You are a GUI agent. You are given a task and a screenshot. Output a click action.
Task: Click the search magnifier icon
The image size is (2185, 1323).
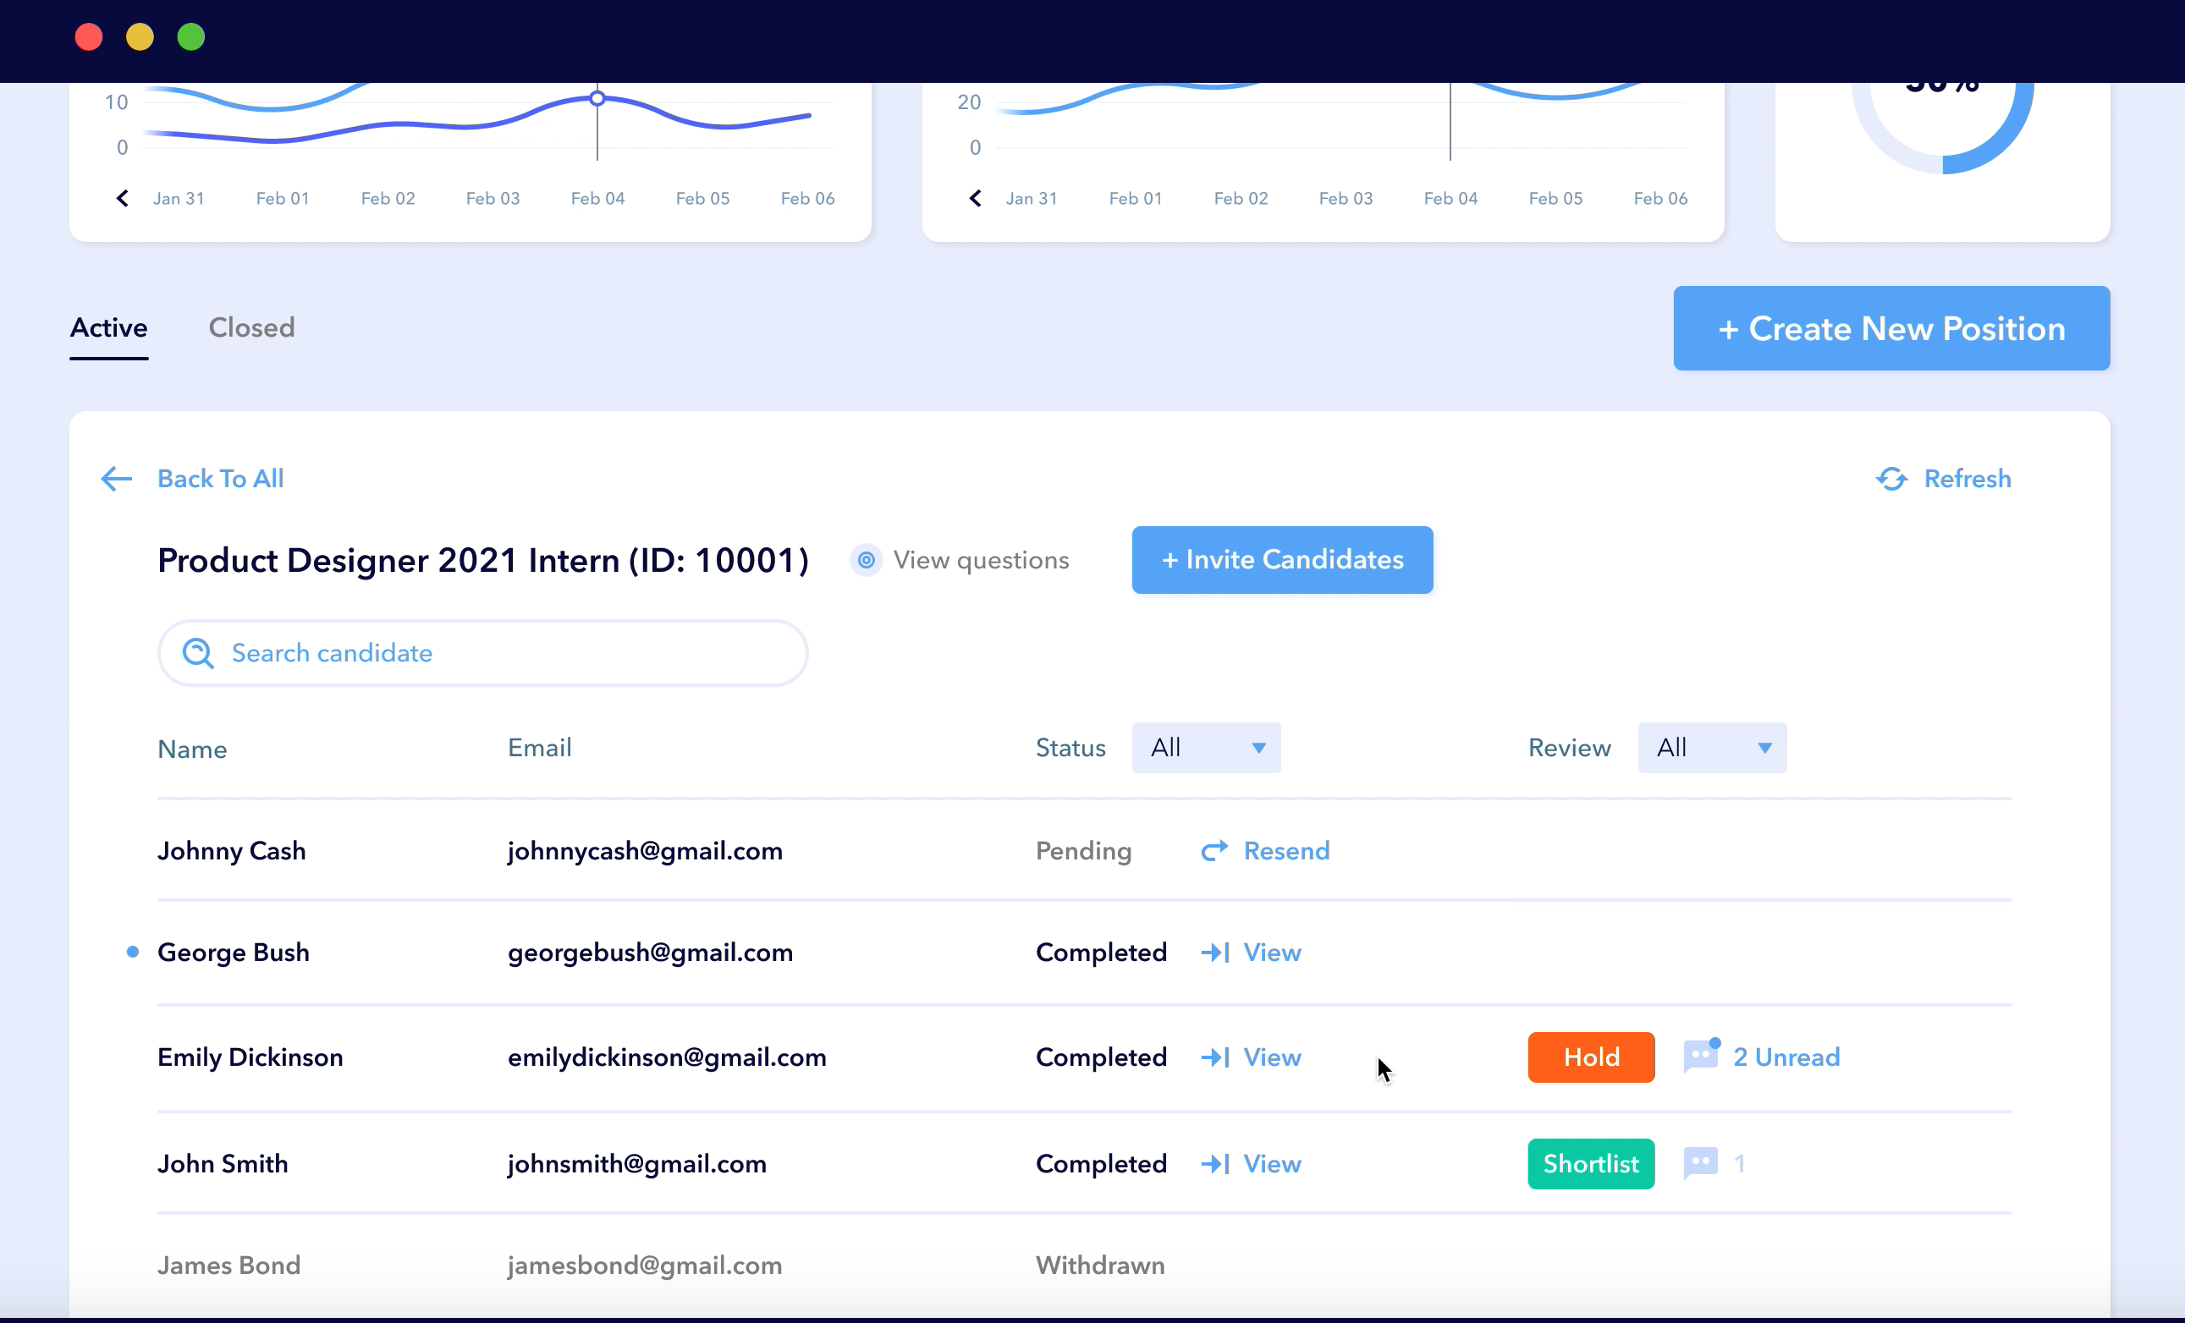[x=198, y=653]
